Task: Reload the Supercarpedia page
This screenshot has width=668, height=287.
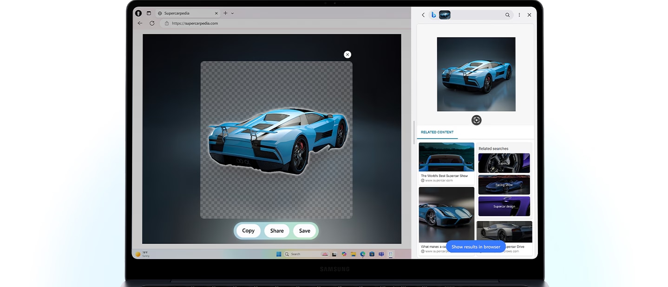Action: tap(152, 23)
